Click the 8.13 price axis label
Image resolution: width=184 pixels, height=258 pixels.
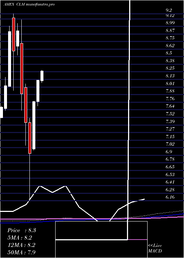pyautogui.click(x=170, y=76)
